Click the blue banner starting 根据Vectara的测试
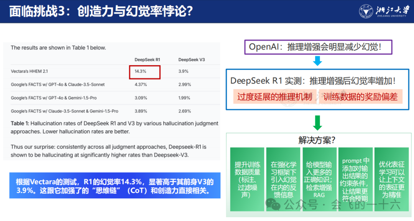The width and height of the screenshot is (414, 221). 115,186
